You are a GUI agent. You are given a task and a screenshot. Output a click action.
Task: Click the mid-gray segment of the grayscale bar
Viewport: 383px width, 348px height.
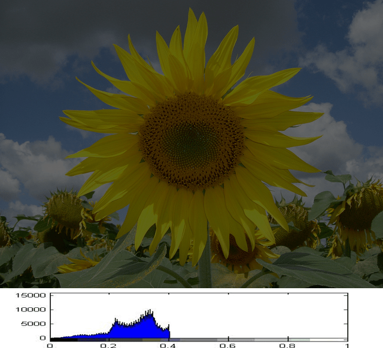(197, 339)
